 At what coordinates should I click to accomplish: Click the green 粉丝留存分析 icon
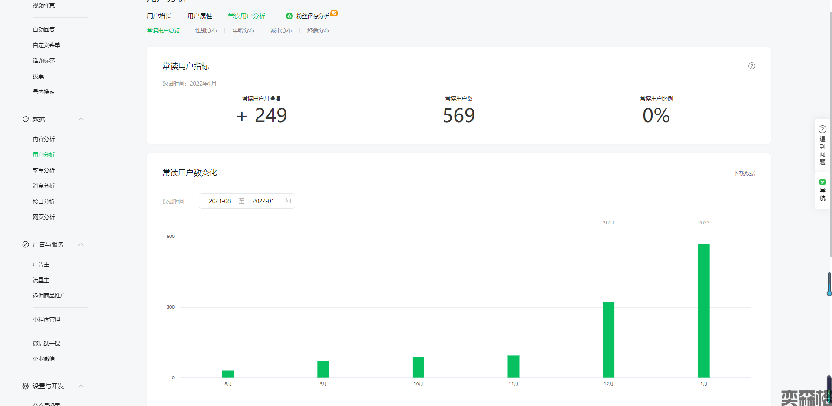289,16
